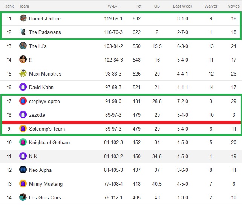Click David Kahn's purple jersey icon
242x205 pixels.
[23, 87]
